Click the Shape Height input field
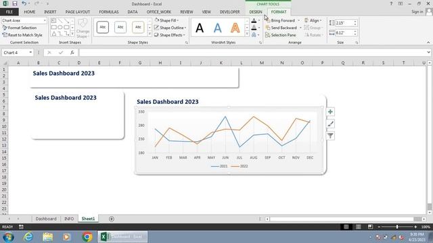The image size is (433, 243). (344, 23)
